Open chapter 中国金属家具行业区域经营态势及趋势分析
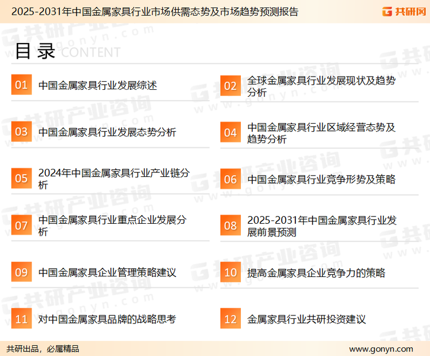Screen dimensions: 430x356 322,133
